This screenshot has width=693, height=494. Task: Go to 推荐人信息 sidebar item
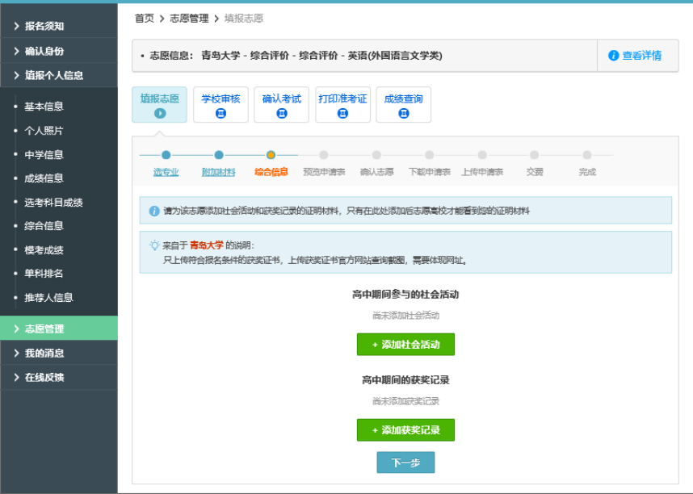point(48,297)
